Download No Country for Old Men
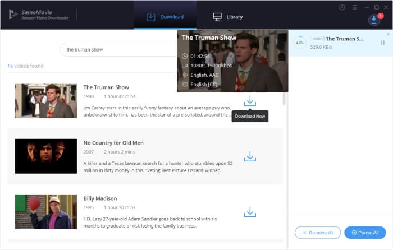This screenshot has width=393, height=250. click(x=250, y=156)
